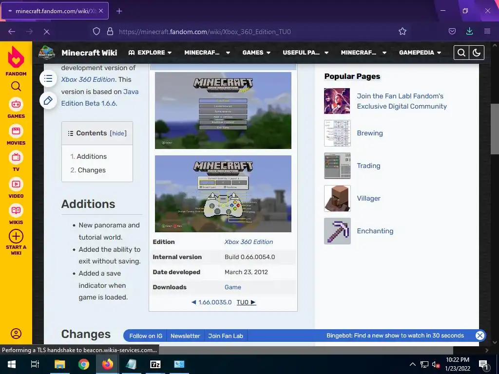Open the Brewing popular page
This screenshot has width=499, height=374.
click(370, 133)
